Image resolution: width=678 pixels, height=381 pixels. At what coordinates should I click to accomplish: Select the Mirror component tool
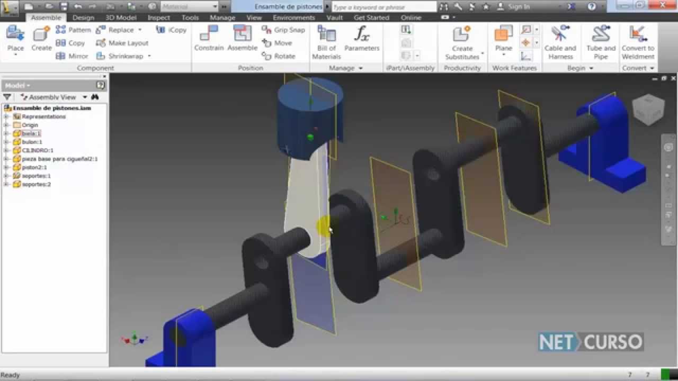pyautogui.click(x=72, y=56)
